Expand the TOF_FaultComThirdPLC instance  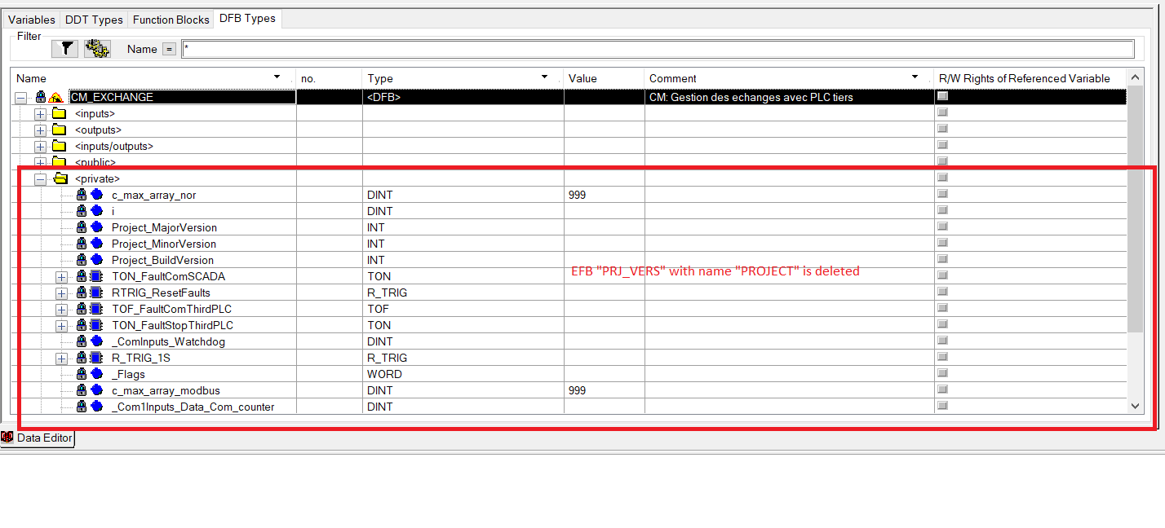pyautogui.click(x=61, y=309)
